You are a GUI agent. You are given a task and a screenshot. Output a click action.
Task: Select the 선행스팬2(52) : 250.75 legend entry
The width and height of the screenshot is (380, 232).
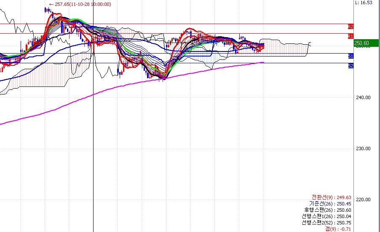tap(326, 223)
